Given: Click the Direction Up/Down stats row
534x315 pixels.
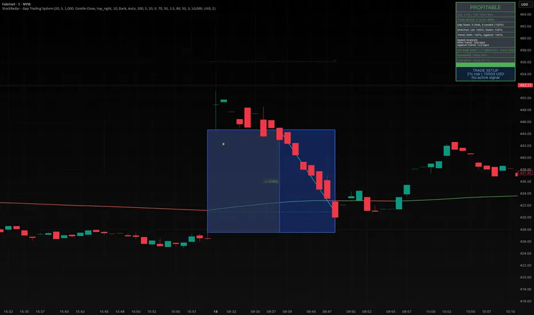Looking at the screenshot, I should [485, 30].
